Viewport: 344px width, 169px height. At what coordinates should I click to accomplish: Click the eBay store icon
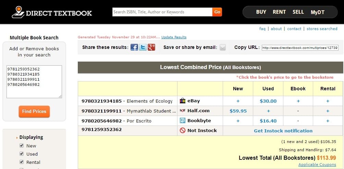pos(183,101)
